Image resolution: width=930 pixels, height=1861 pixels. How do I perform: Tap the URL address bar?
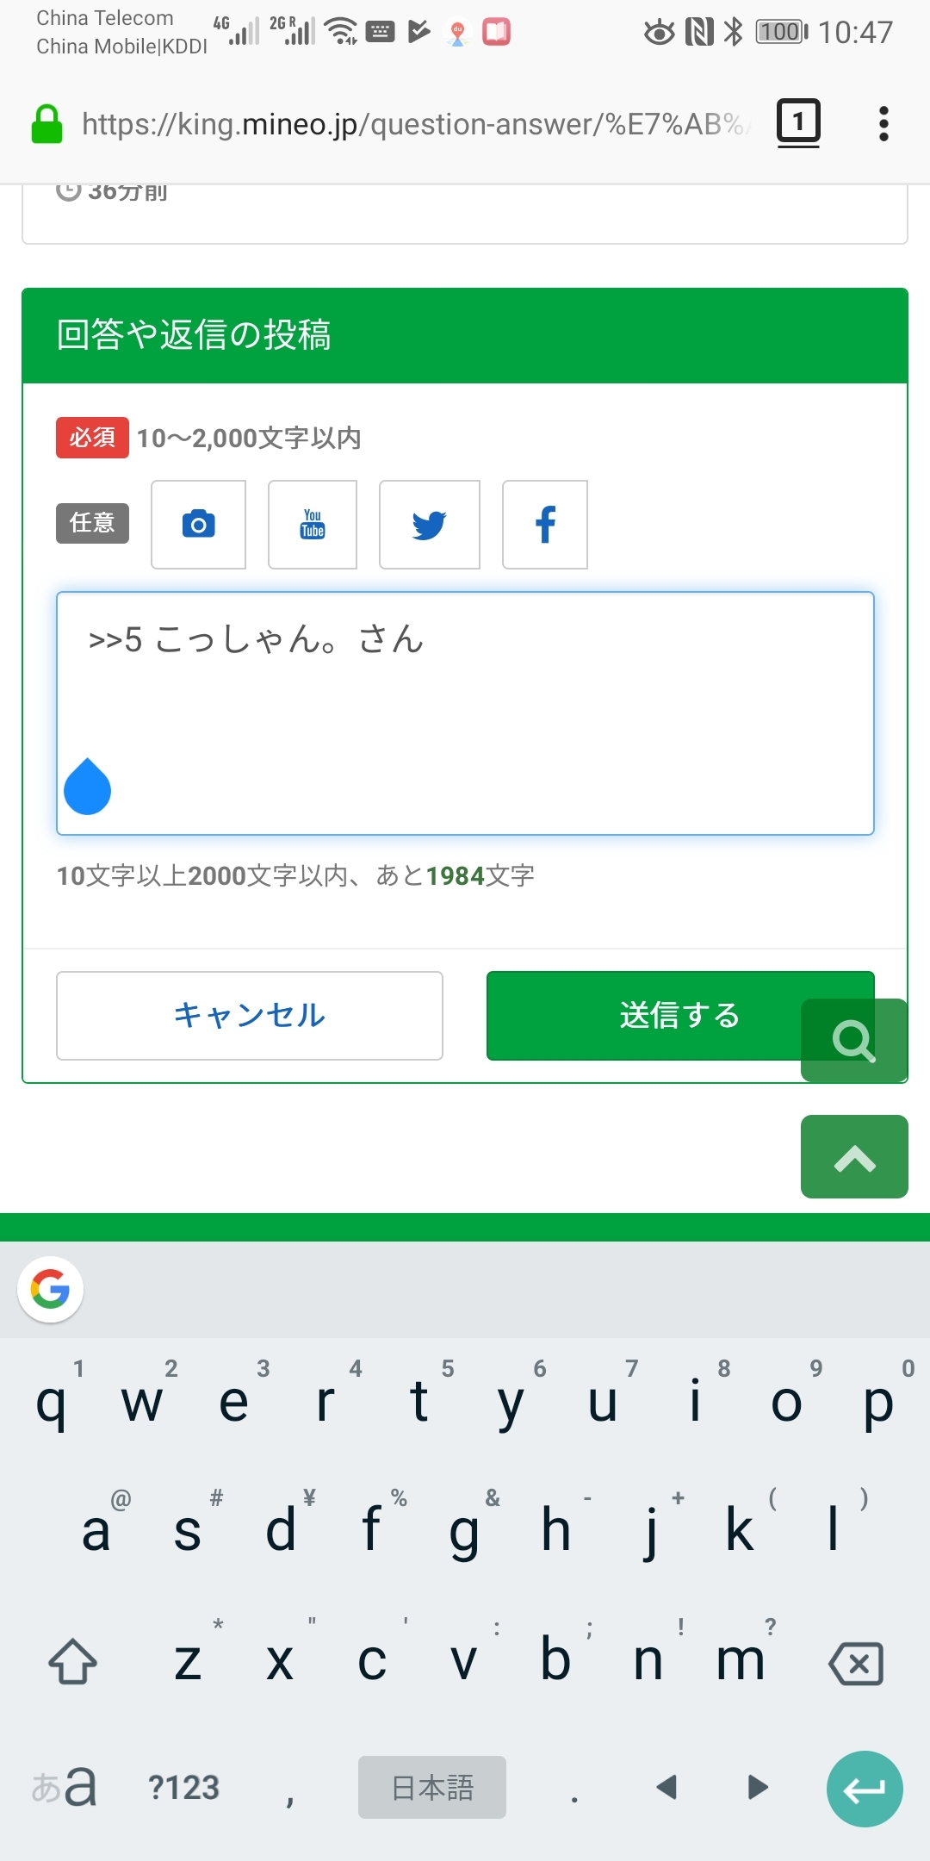(x=413, y=124)
